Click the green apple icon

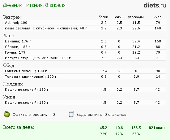tap(7, 114)
